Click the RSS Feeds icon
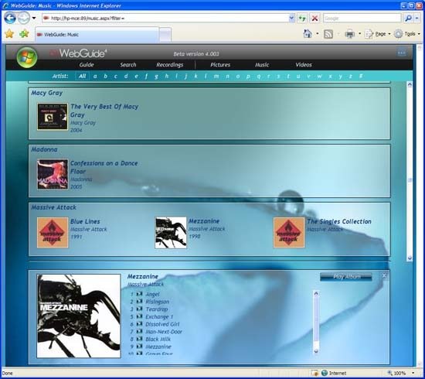 tap(328, 34)
